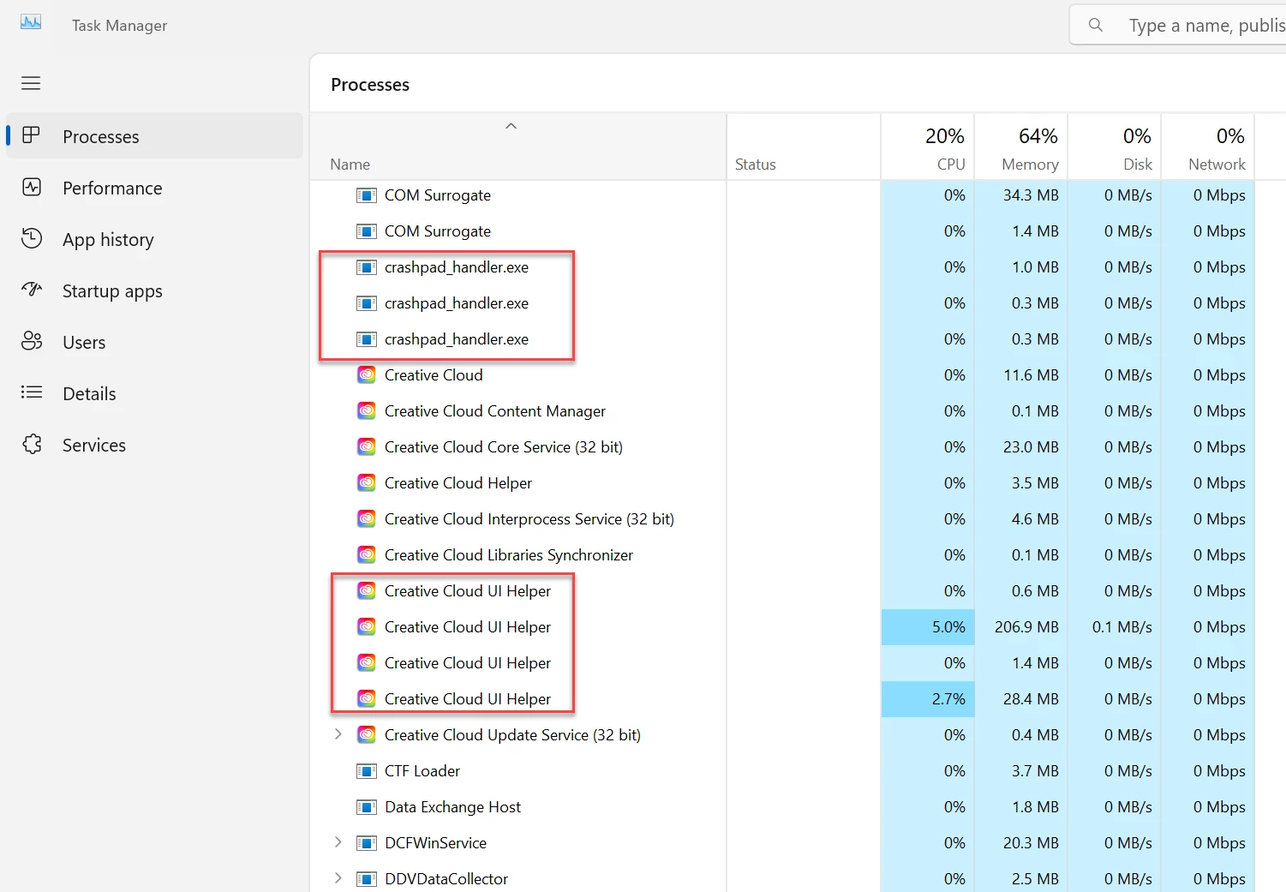Select COM Surrogate using 1.4 MB
The height and width of the screenshot is (892, 1286).
click(438, 231)
